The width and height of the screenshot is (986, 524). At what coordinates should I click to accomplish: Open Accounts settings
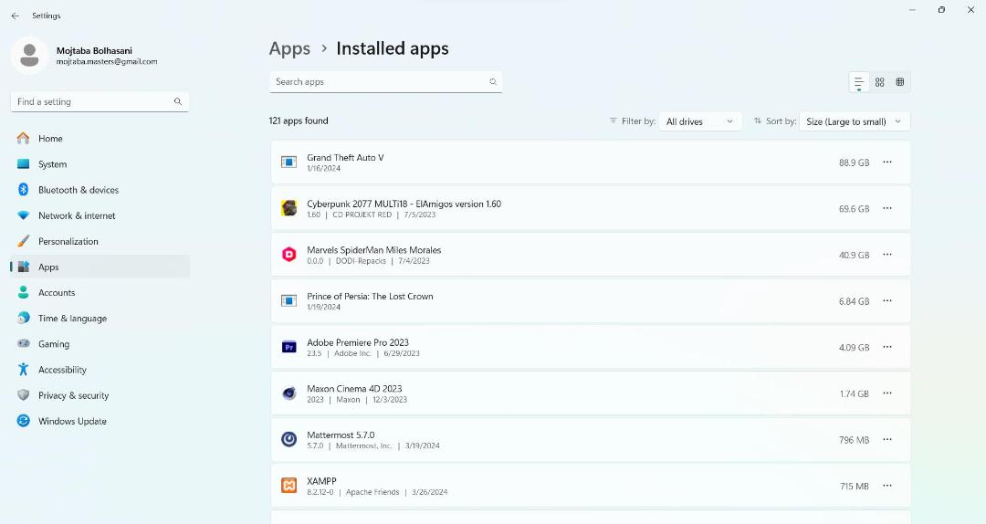(x=100, y=292)
